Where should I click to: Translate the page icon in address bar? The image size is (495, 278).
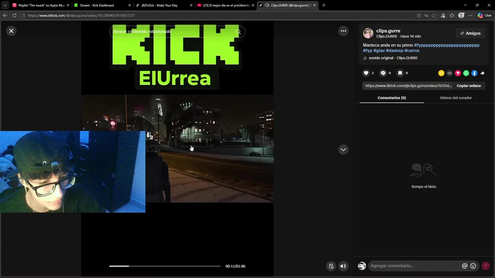point(426,15)
